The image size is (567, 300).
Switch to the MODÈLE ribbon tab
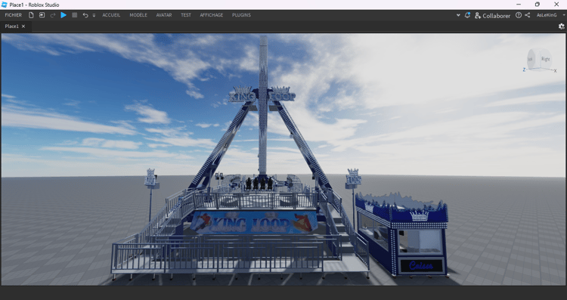(x=138, y=15)
